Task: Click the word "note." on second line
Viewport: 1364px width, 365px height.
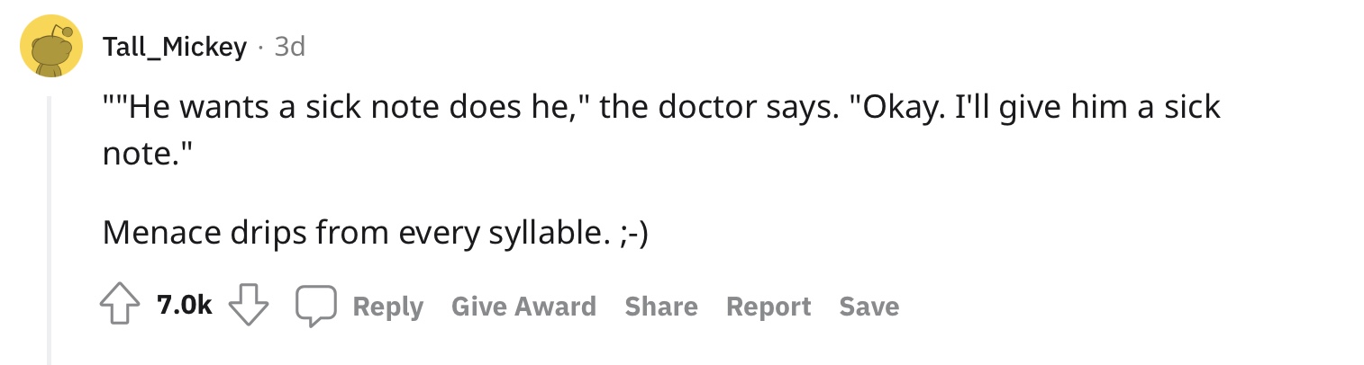Action: coord(147,155)
